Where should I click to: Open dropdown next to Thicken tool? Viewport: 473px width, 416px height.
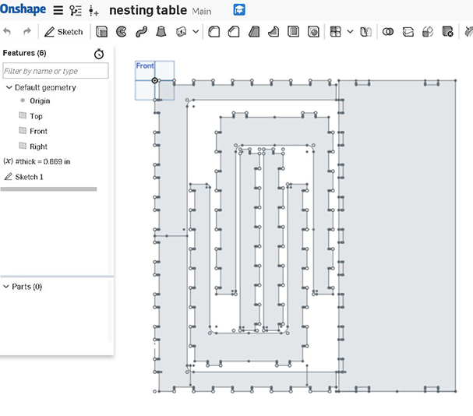[x=196, y=32]
